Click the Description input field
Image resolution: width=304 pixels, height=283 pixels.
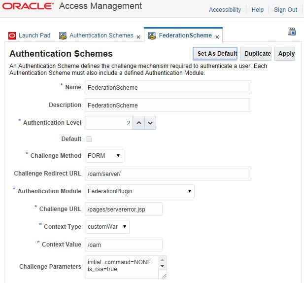click(x=168, y=105)
